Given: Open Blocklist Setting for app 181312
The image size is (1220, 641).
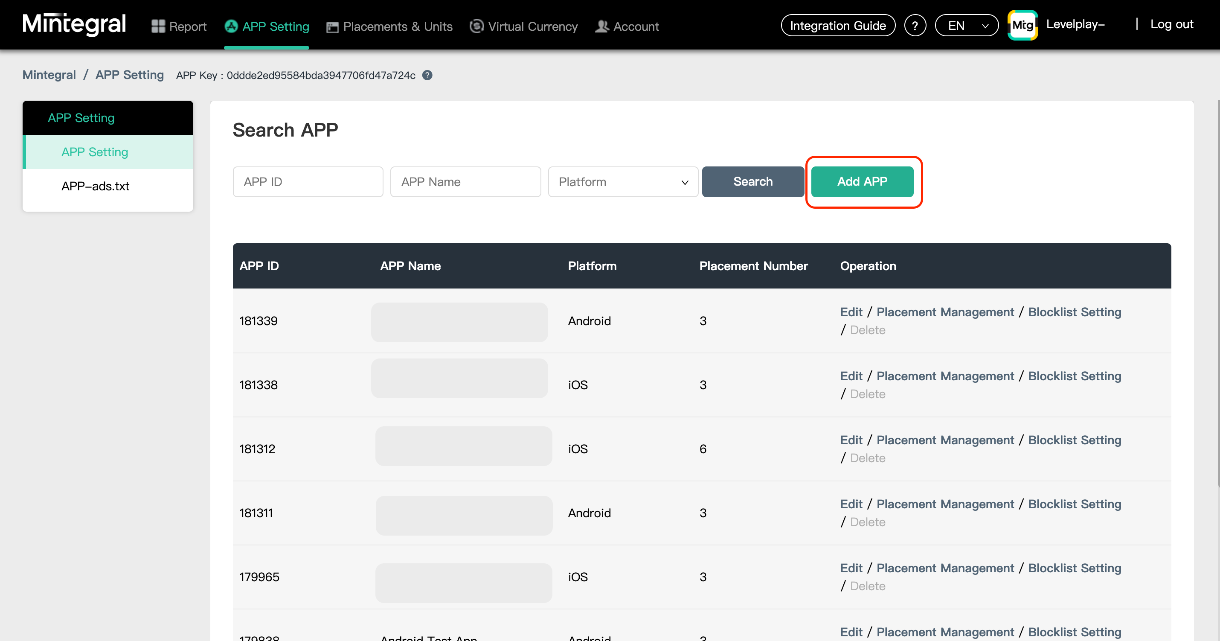Looking at the screenshot, I should [1074, 440].
